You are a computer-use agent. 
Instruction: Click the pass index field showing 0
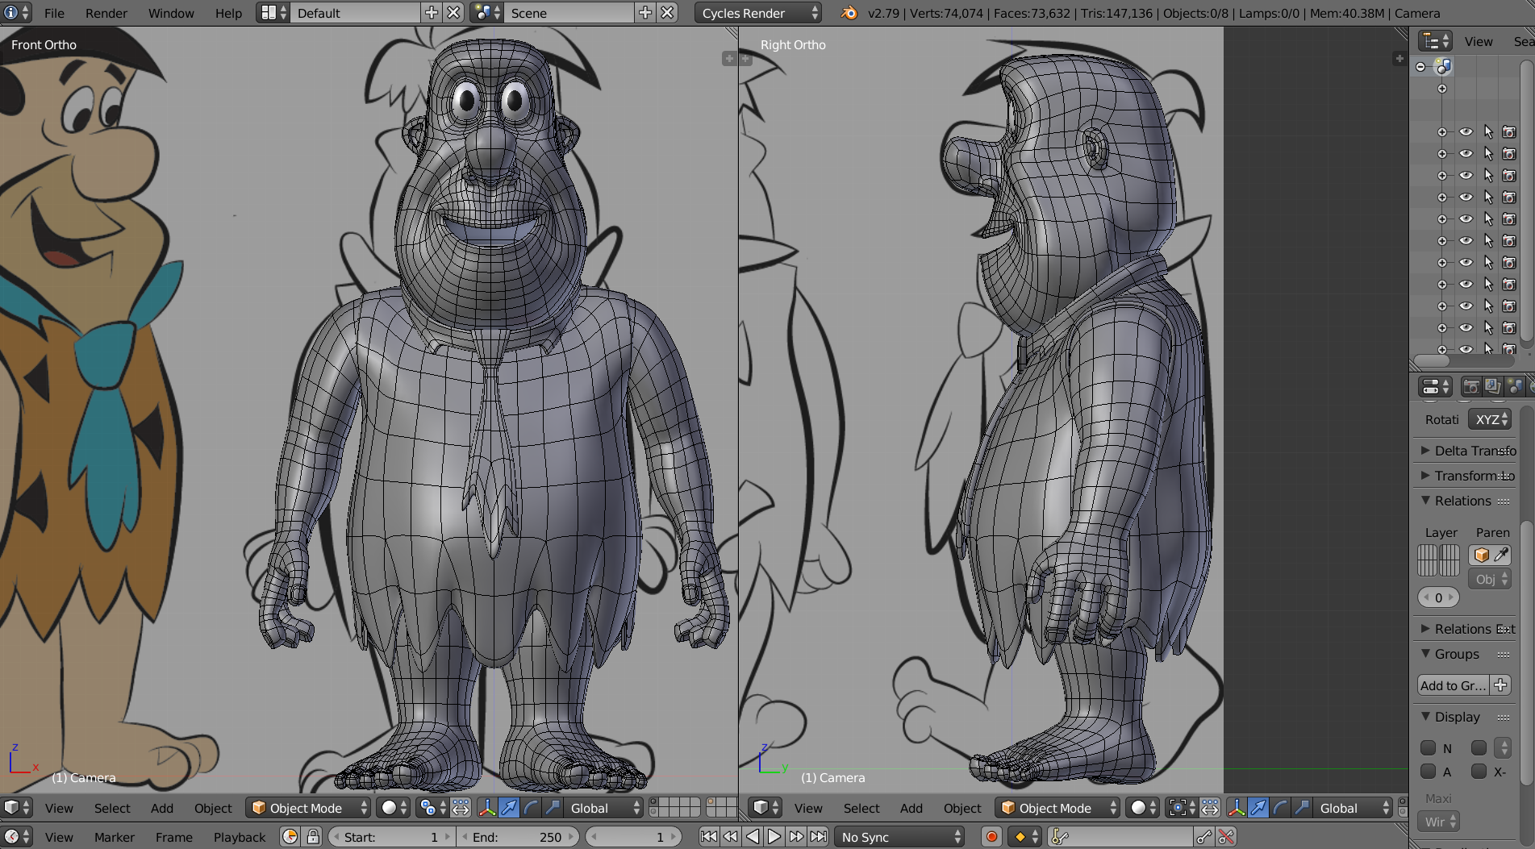pyautogui.click(x=1438, y=597)
